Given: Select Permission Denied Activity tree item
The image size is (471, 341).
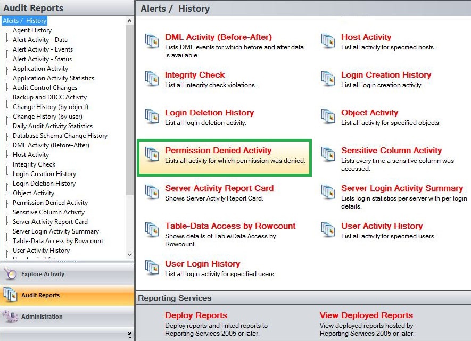Looking at the screenshot, I should [x=50, y=203].
